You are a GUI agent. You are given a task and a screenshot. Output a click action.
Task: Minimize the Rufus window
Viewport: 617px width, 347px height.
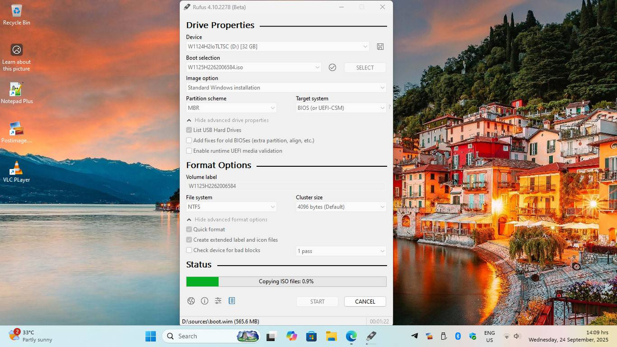click(x=341, y=7)
